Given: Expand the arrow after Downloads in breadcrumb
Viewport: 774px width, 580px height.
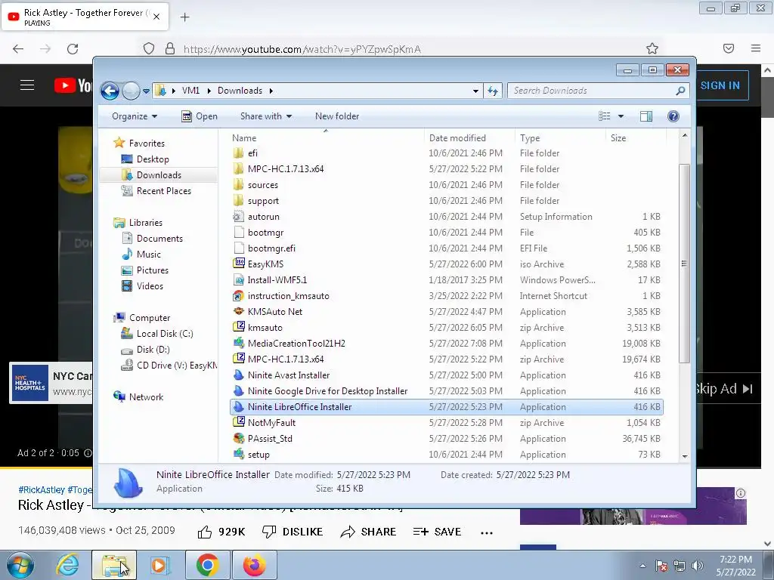Looking at the screenshot, I should [271, 91].
